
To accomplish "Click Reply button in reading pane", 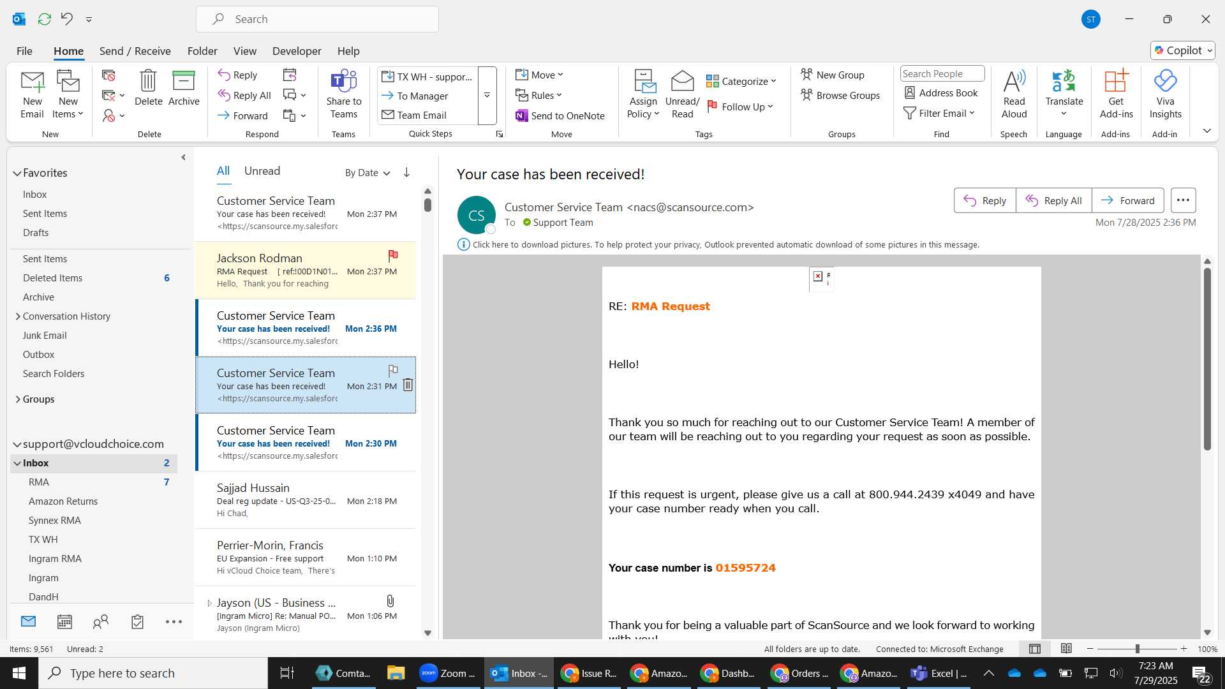I will tap(984, 200).
